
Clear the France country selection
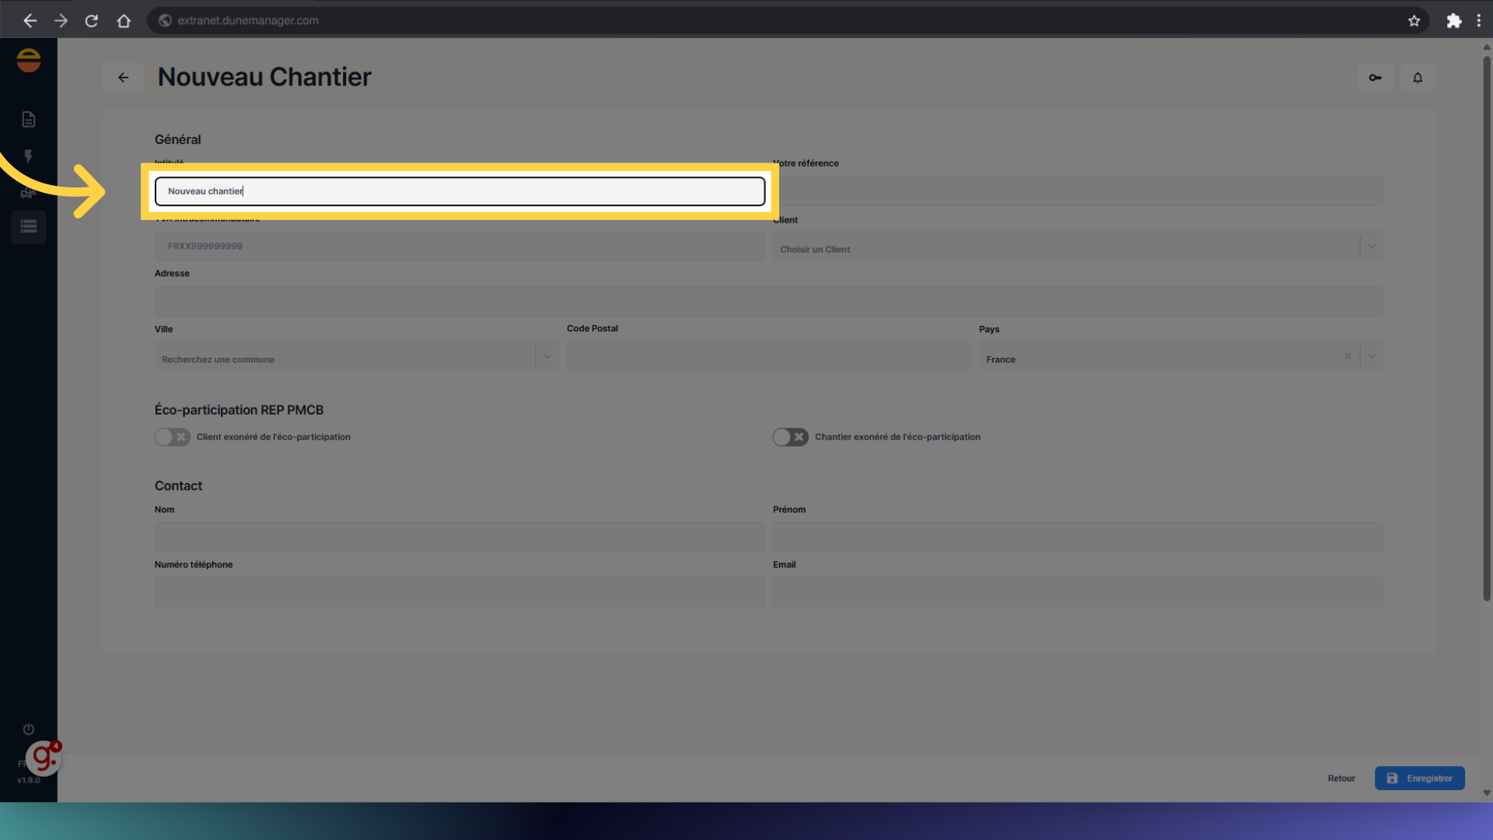(x=1348, y=357)
